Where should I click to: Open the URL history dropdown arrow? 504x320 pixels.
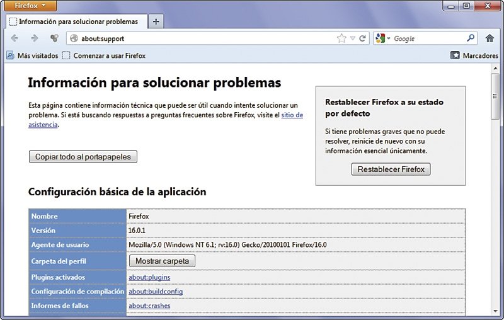(353, 38)
